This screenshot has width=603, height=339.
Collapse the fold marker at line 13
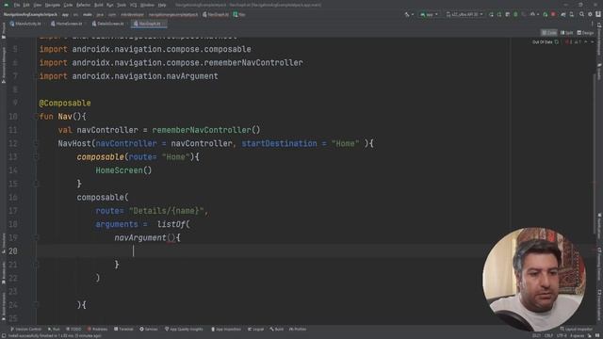click(36, 157)
